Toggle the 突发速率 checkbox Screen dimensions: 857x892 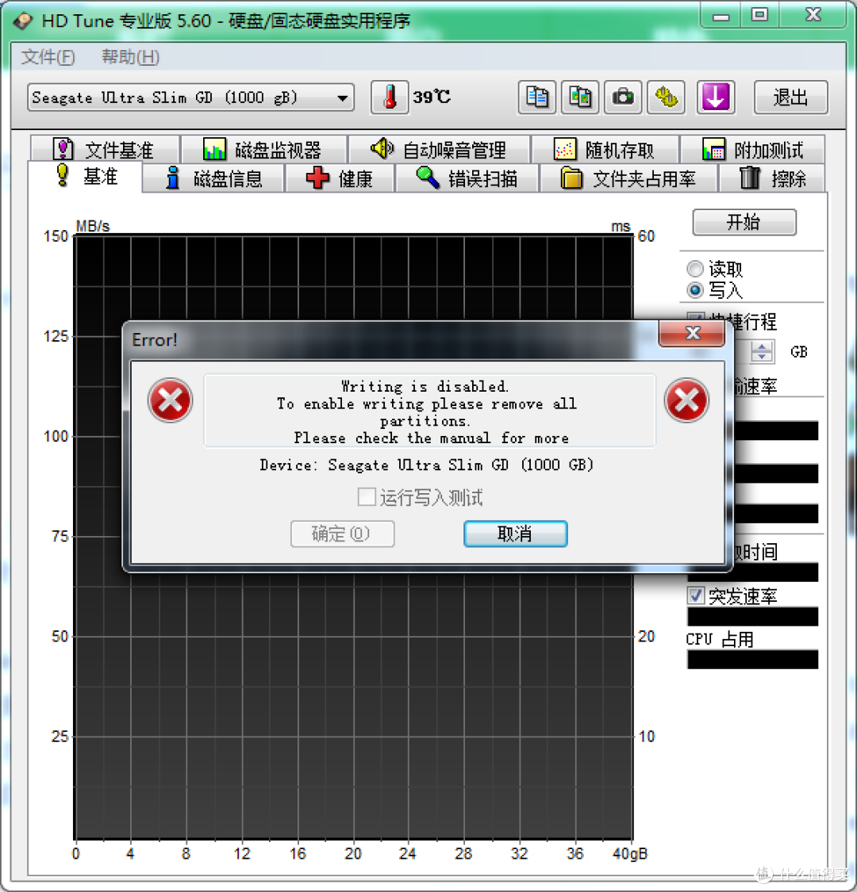click(696, 595)
